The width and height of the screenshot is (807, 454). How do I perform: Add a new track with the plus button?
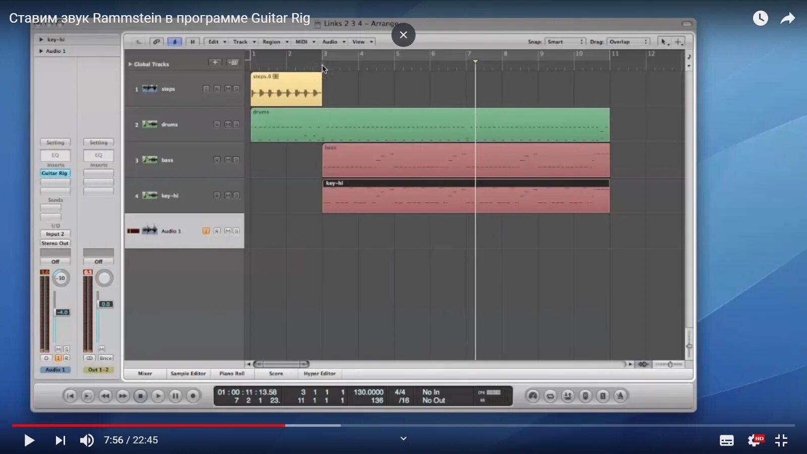(x=215, y=63)
